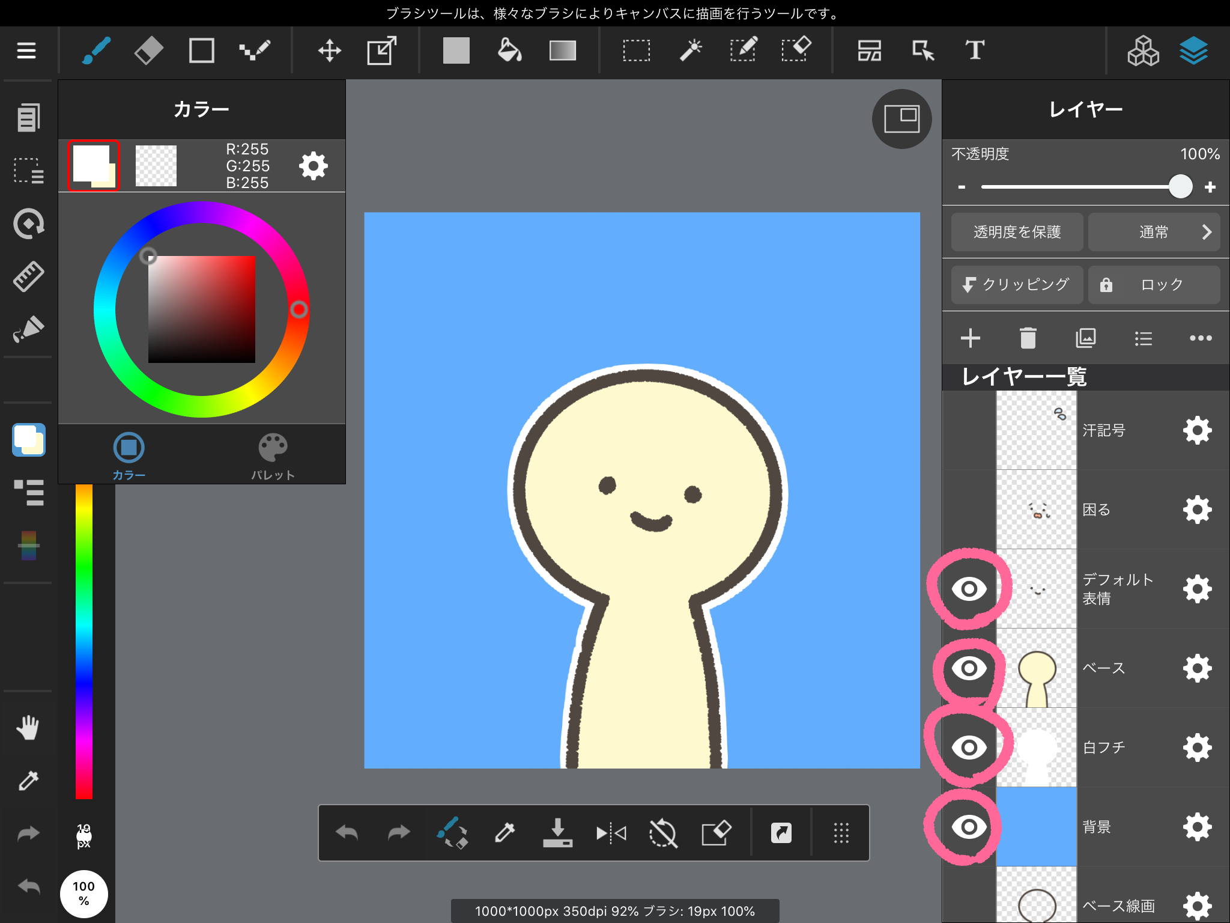Select the Eraser tool in top toolbar
The height and width of the screenshot is (923, 1230).
148,50
